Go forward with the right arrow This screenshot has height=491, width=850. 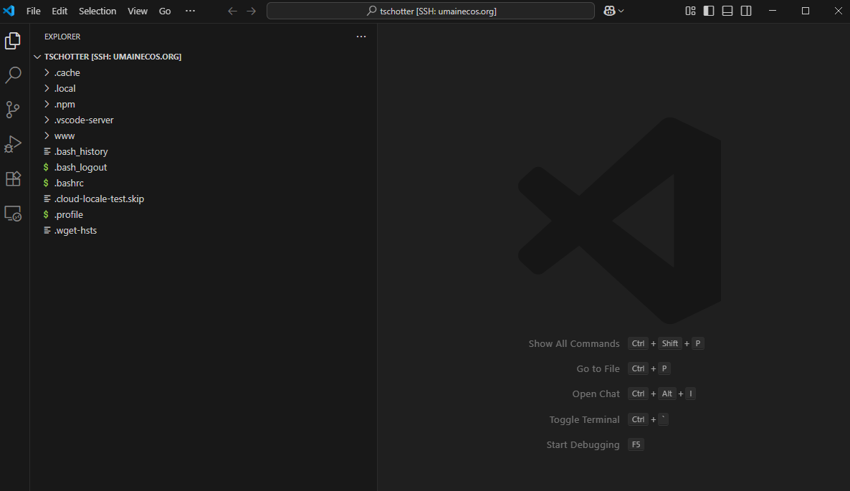point(251,11)
